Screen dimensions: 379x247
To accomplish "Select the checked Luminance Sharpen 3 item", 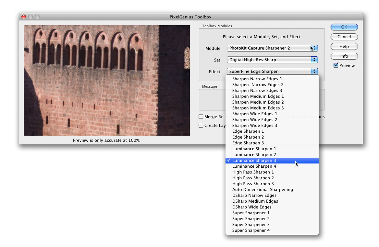I will [272, 161].
